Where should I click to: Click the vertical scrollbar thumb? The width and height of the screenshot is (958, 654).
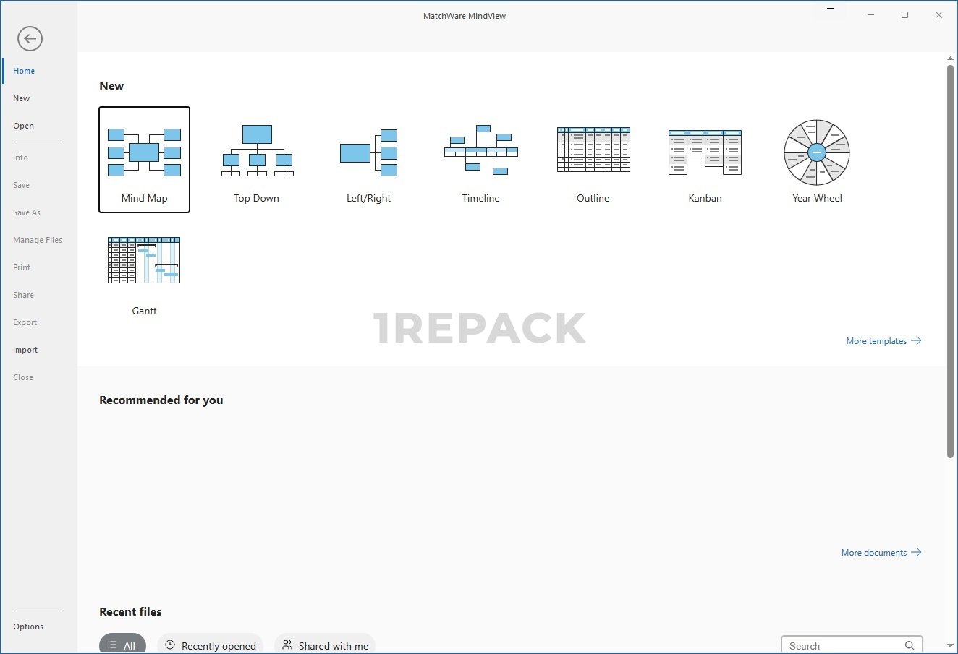[x=950, y=260]
